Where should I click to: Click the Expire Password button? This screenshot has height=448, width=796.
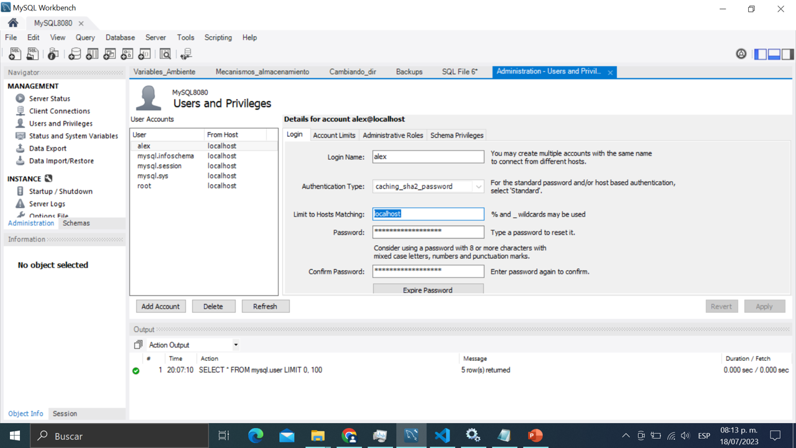(428, 289)
